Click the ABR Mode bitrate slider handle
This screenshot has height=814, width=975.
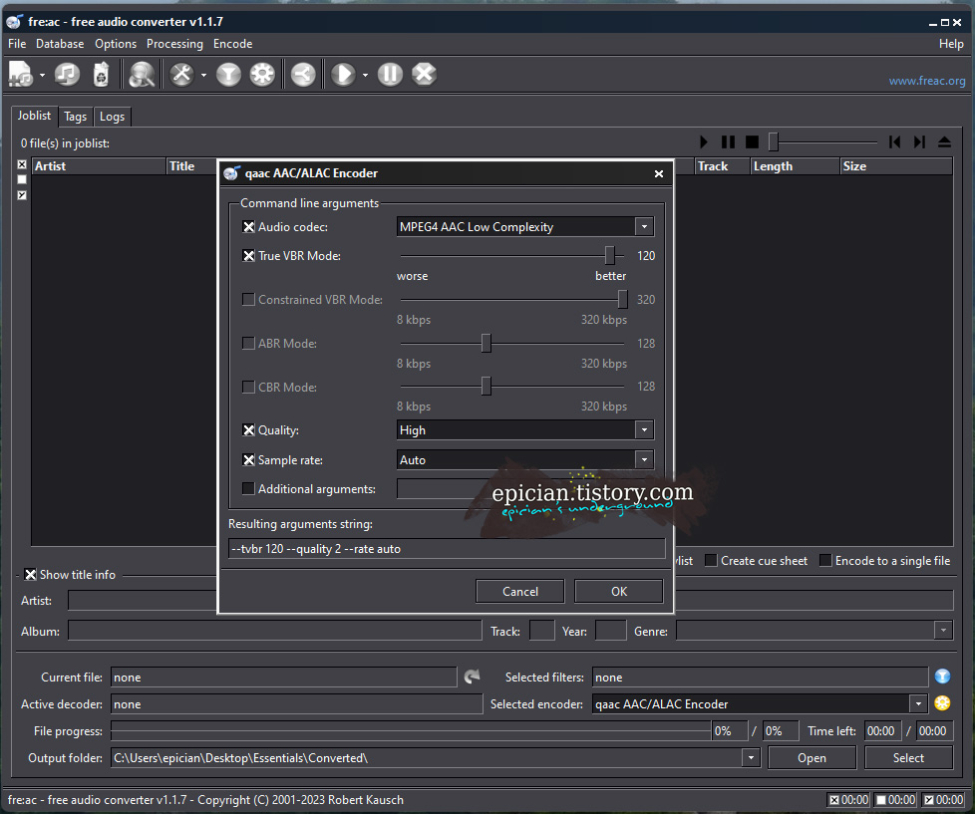(487, 343)
